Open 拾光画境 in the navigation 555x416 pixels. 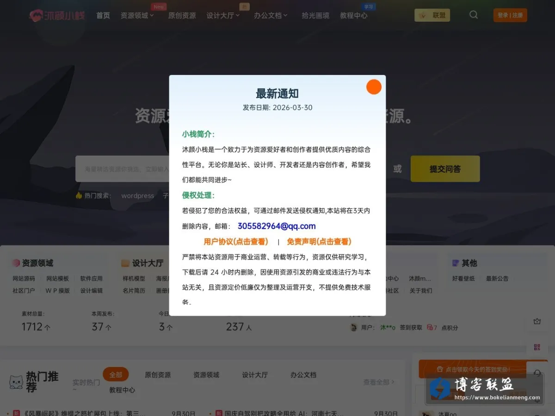pos(315,15)
